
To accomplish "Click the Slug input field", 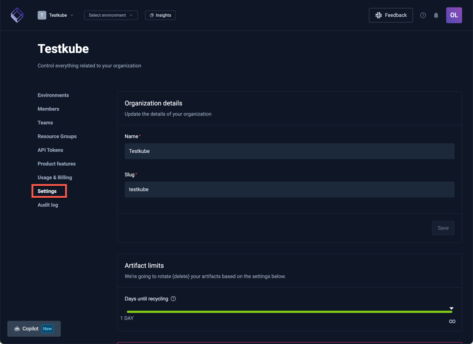I will tap(289, 190).
